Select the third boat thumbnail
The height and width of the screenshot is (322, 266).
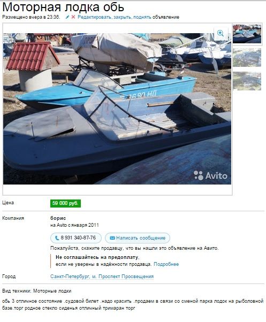coord(247,81)
